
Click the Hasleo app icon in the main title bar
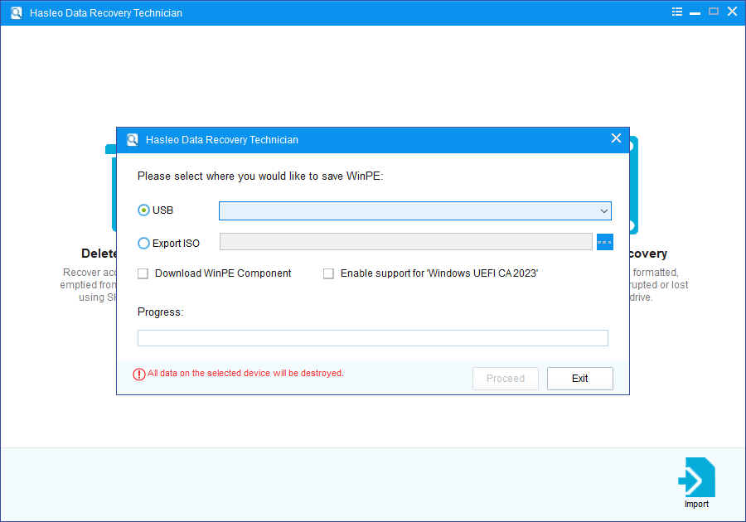tap(16, 13)
